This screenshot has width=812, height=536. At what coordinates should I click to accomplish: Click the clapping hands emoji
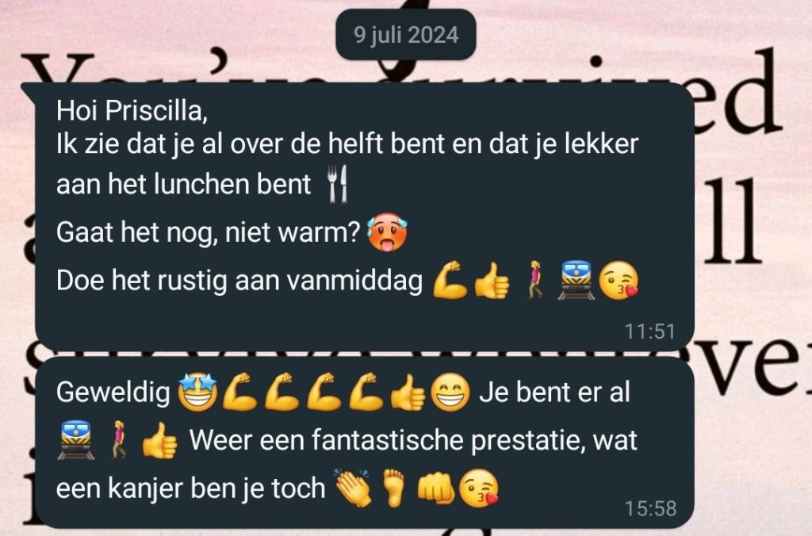(x=354, y=488)
